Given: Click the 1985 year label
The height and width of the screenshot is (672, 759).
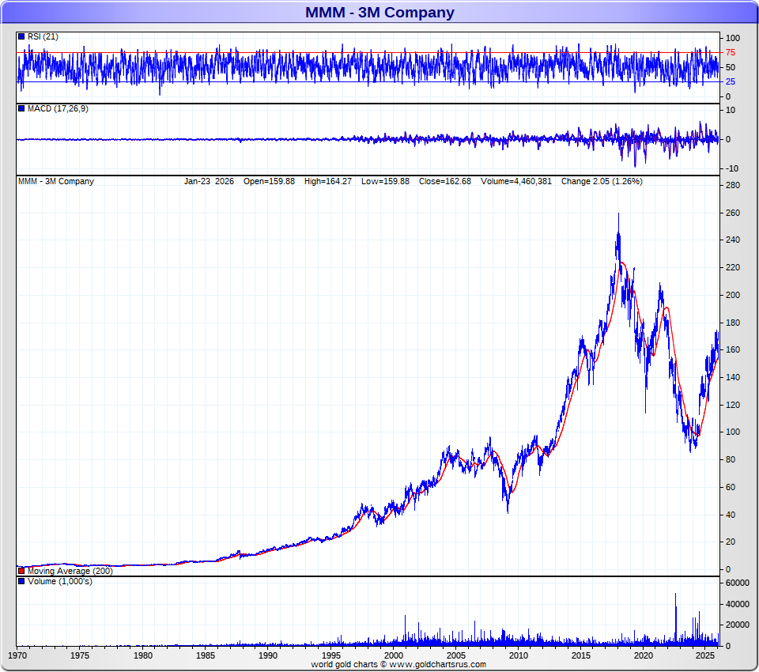Looking at the screenshot, I should click(206, 655).
